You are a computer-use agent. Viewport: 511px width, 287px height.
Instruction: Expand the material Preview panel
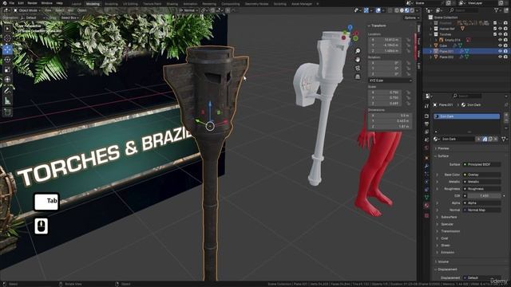(x=443, y=148)
